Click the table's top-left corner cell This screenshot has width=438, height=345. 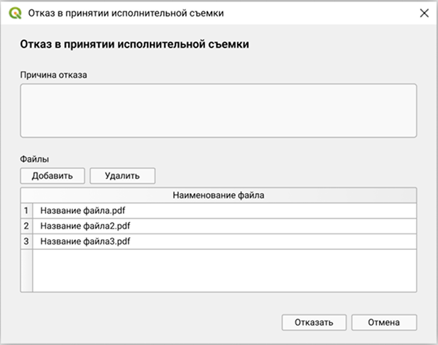(x=27, y=195)
